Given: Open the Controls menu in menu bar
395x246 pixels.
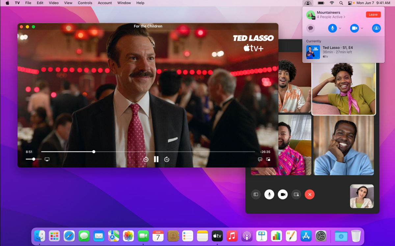Looking at the screenshot, I should click(85, 3).
